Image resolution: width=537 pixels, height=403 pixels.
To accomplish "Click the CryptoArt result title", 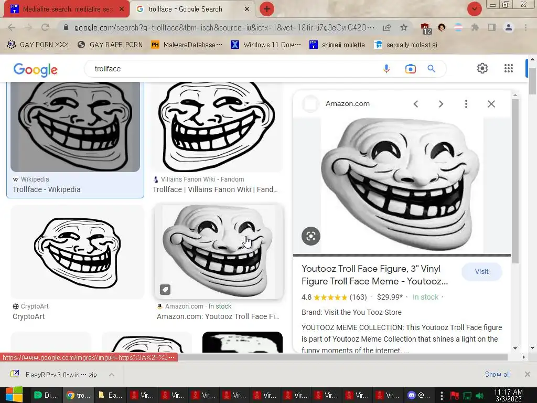I will click(x=29, y=316).
